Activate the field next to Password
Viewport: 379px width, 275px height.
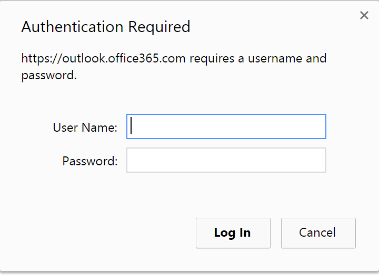[226, 160]
